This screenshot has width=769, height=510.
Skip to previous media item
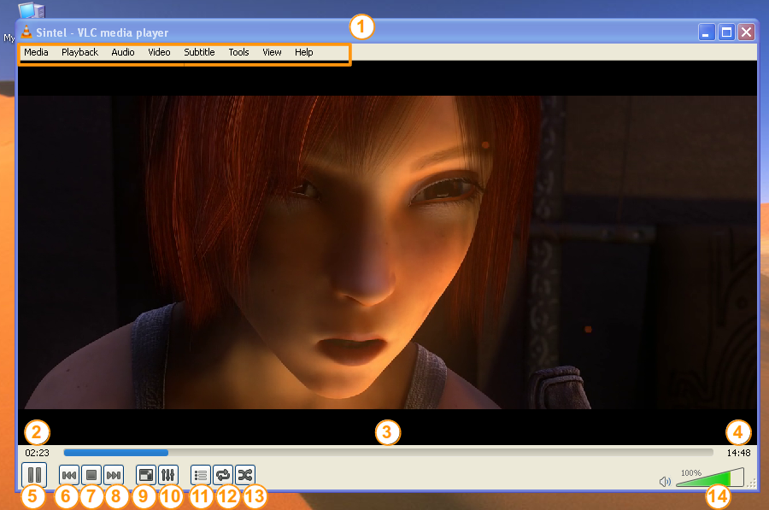click(68, 475)
